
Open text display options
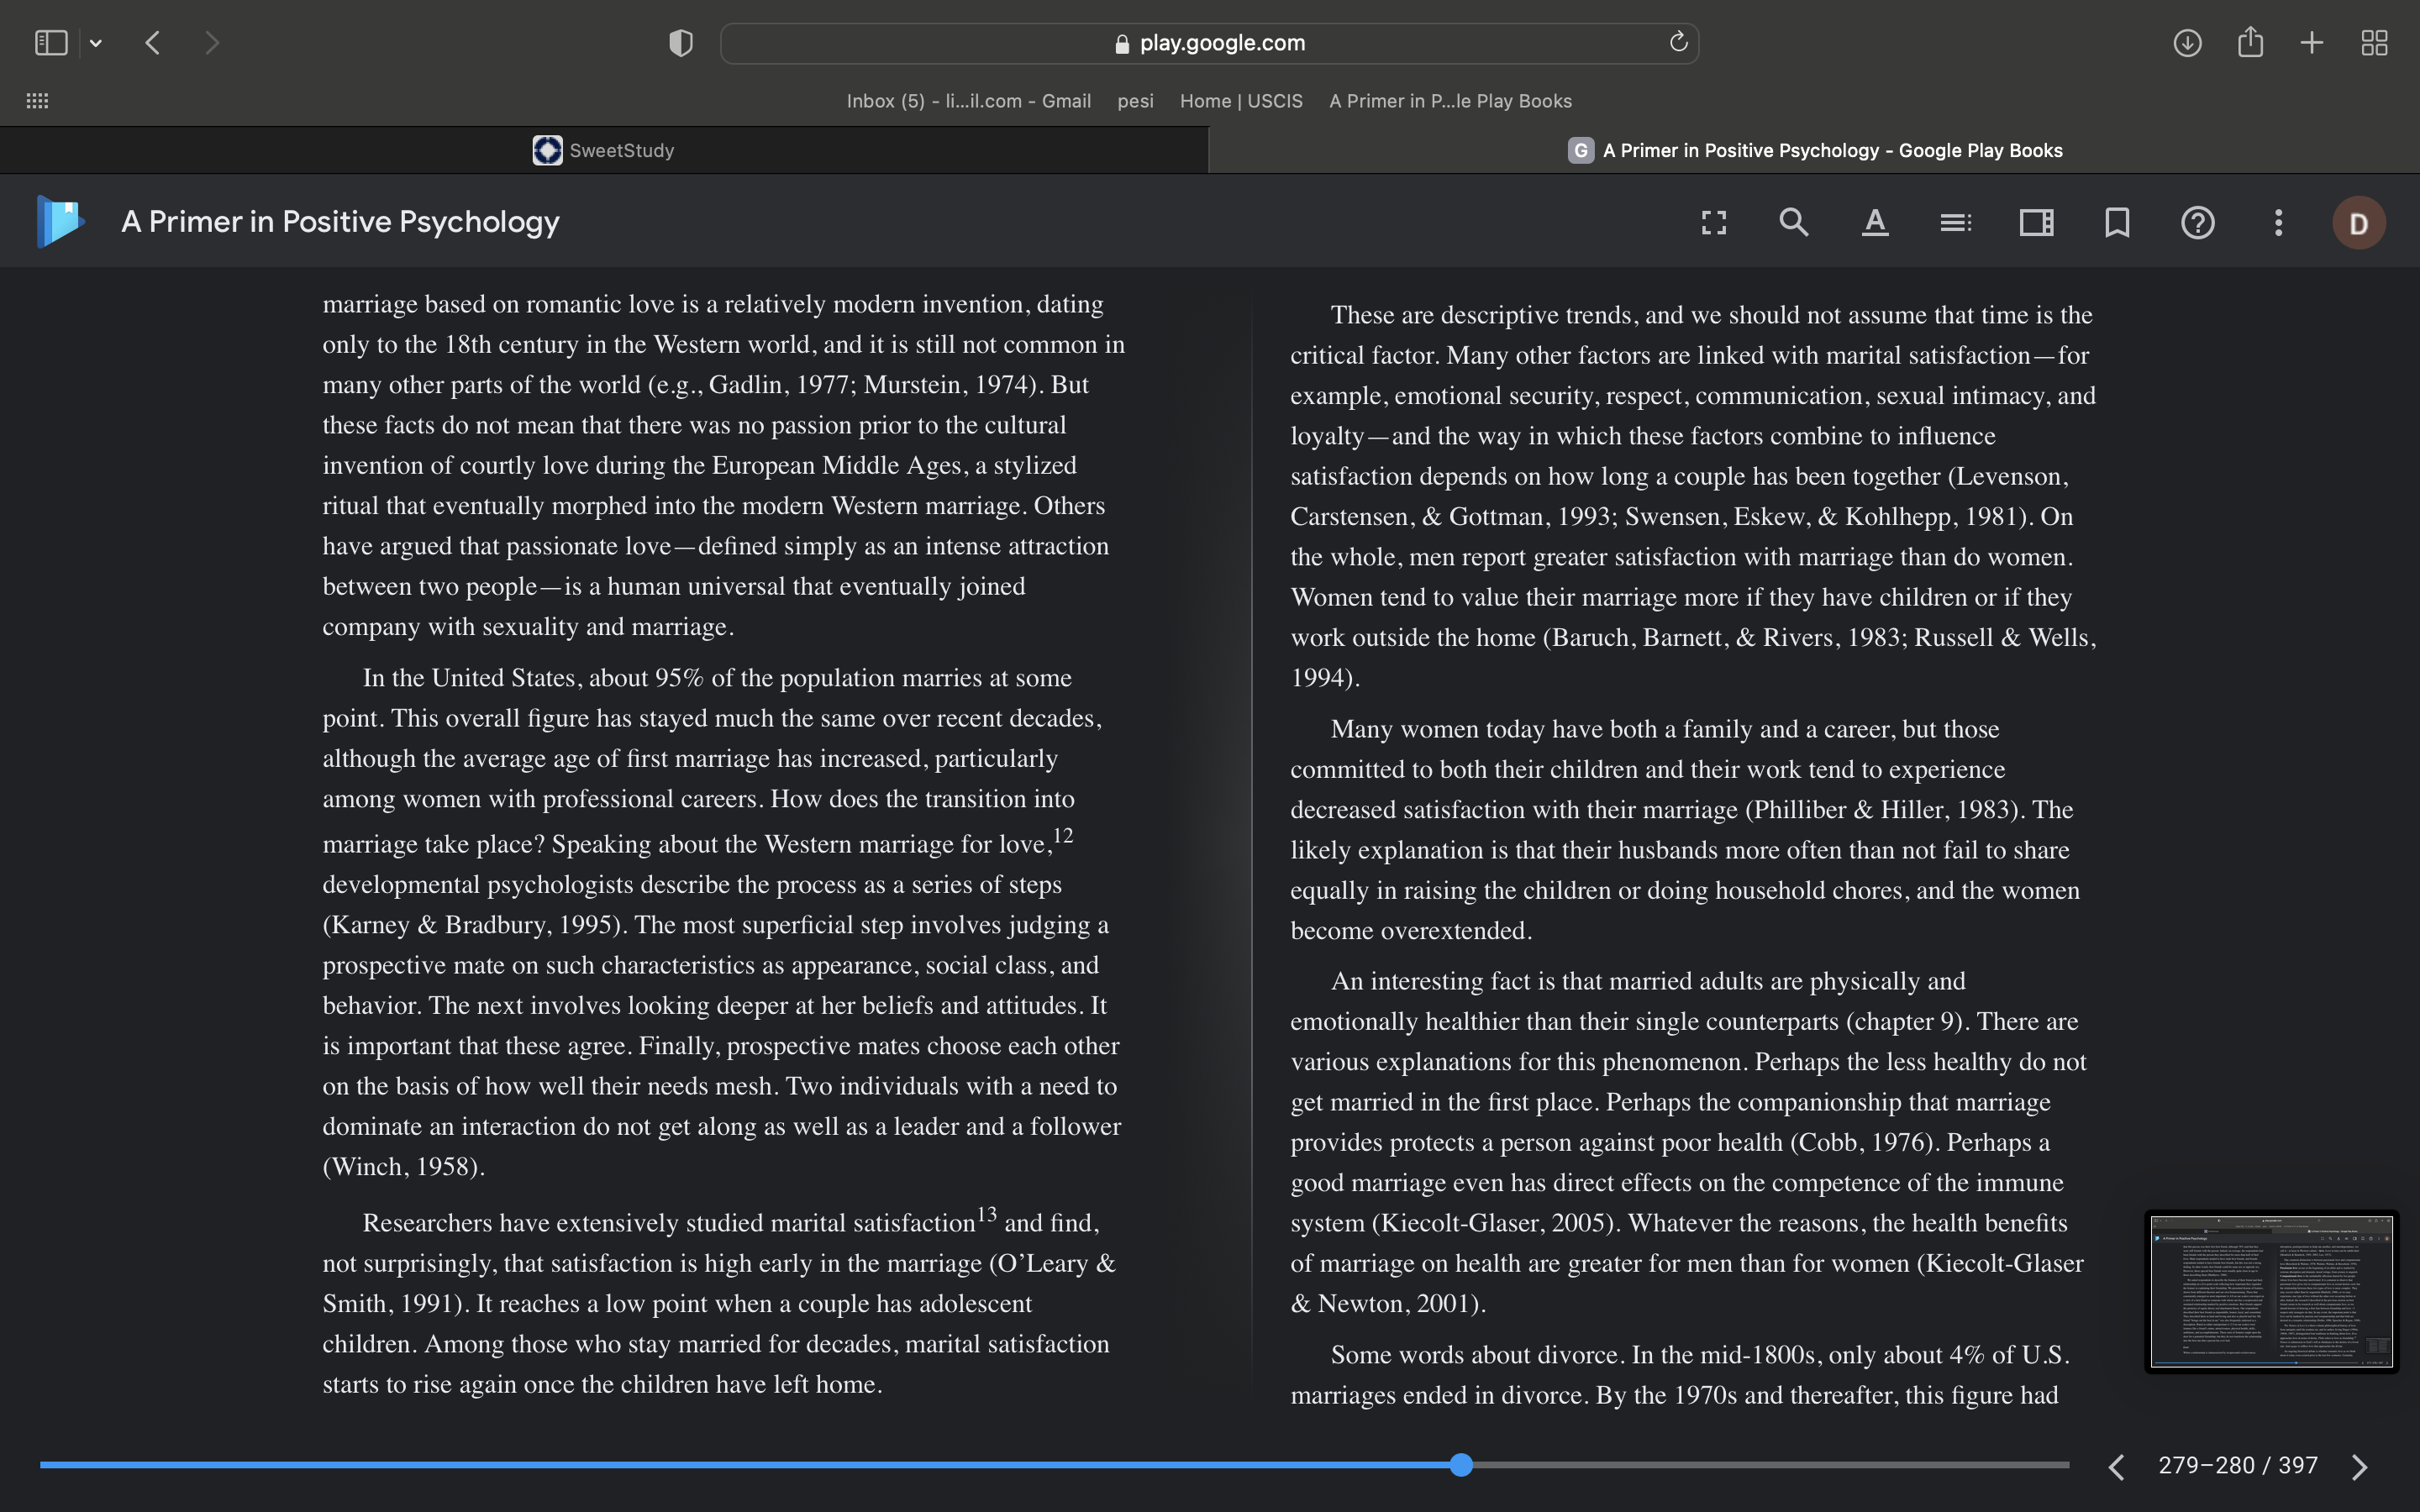pos(1875,222)
